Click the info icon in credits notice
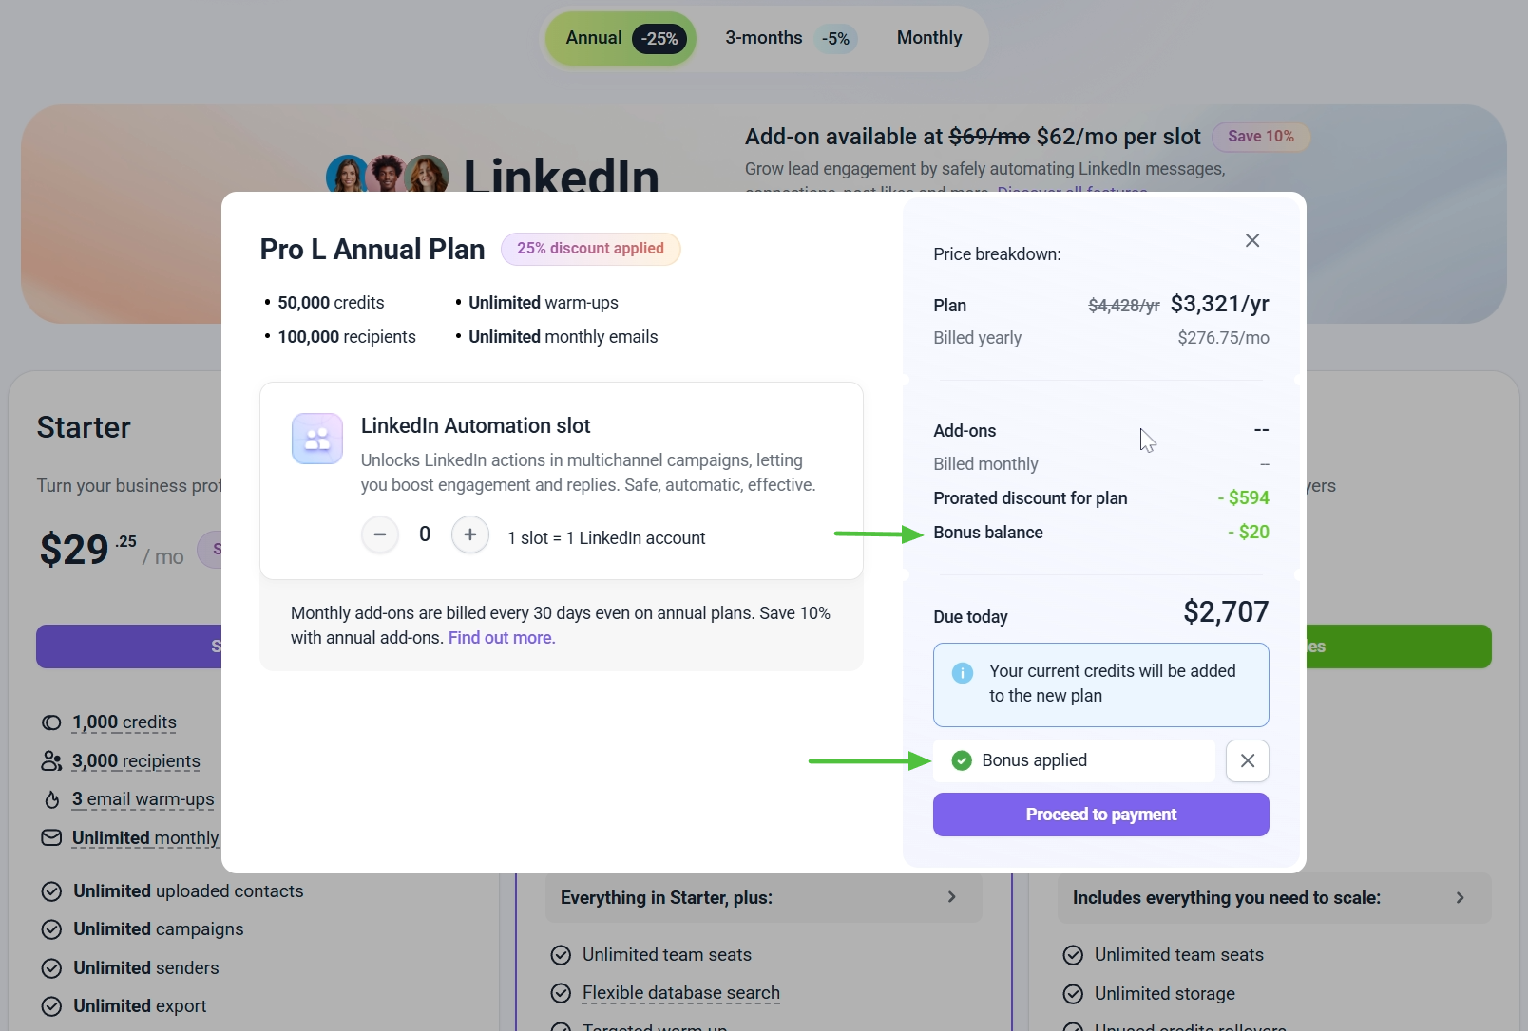1528x1031 pixels. (963, 672)
